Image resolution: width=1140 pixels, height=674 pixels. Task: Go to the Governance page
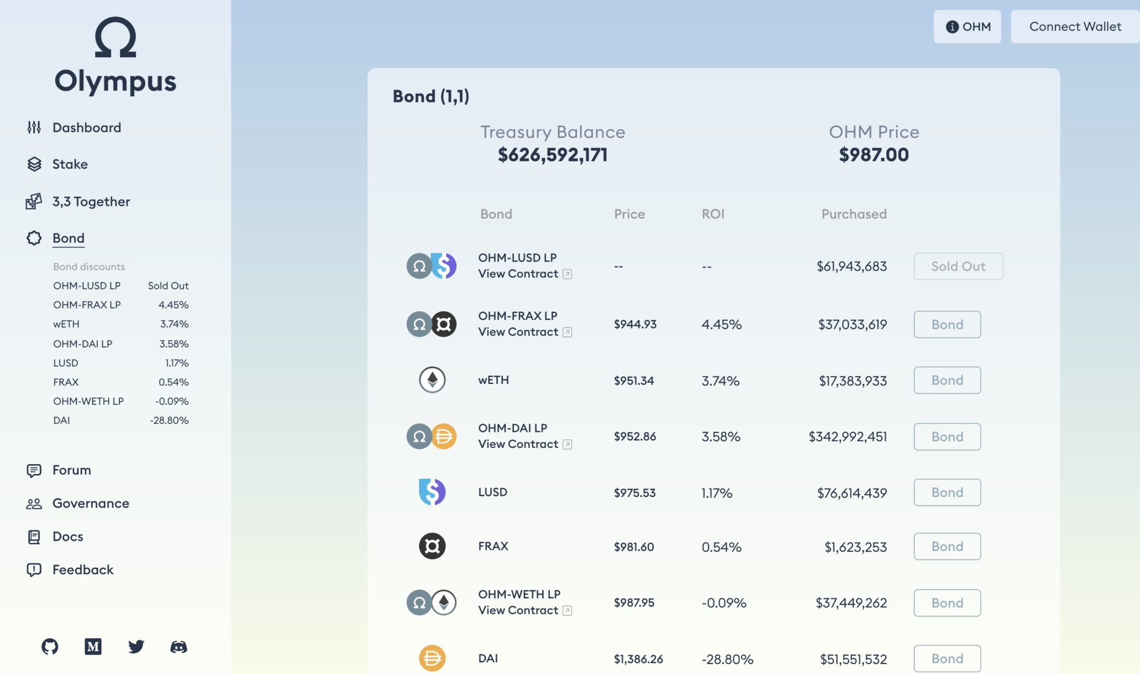pos(90,504)
